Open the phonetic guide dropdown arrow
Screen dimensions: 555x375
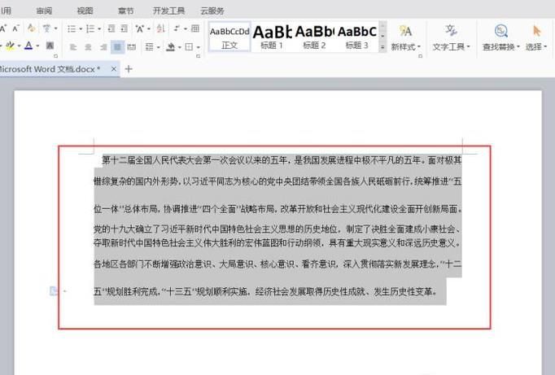click(x=55, y=28)
